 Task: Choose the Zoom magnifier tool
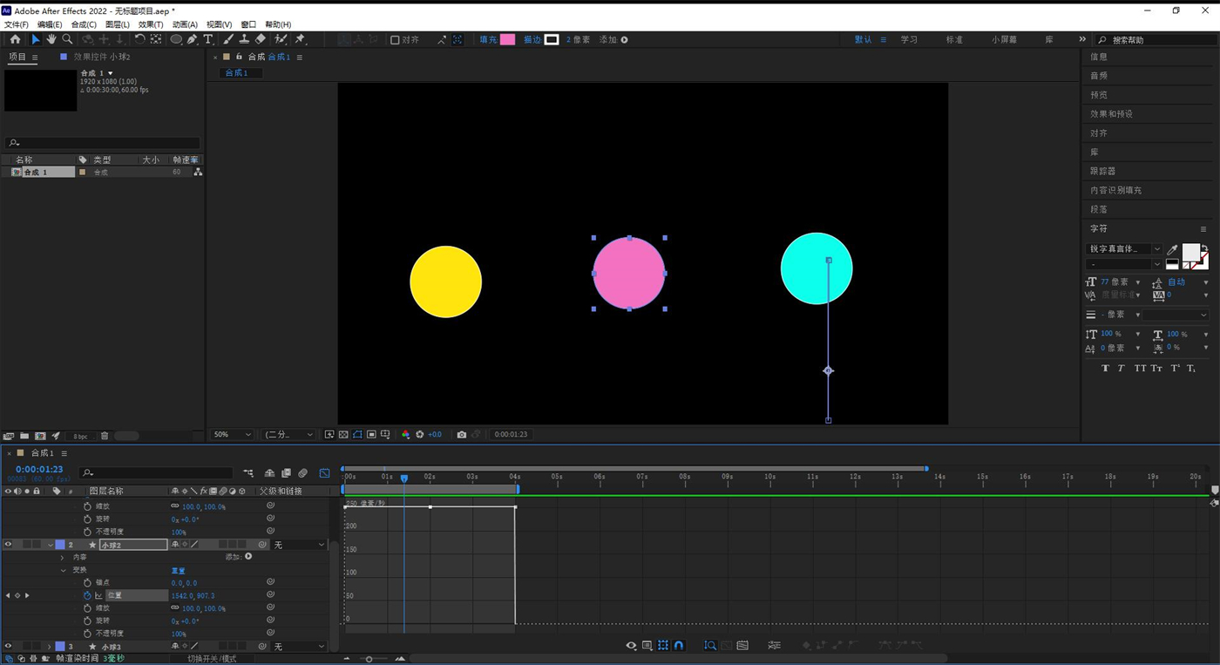(67, 39)
